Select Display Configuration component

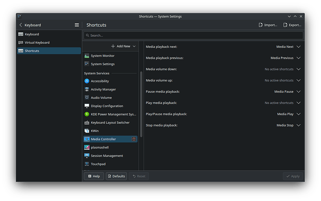tap(110, 106)
